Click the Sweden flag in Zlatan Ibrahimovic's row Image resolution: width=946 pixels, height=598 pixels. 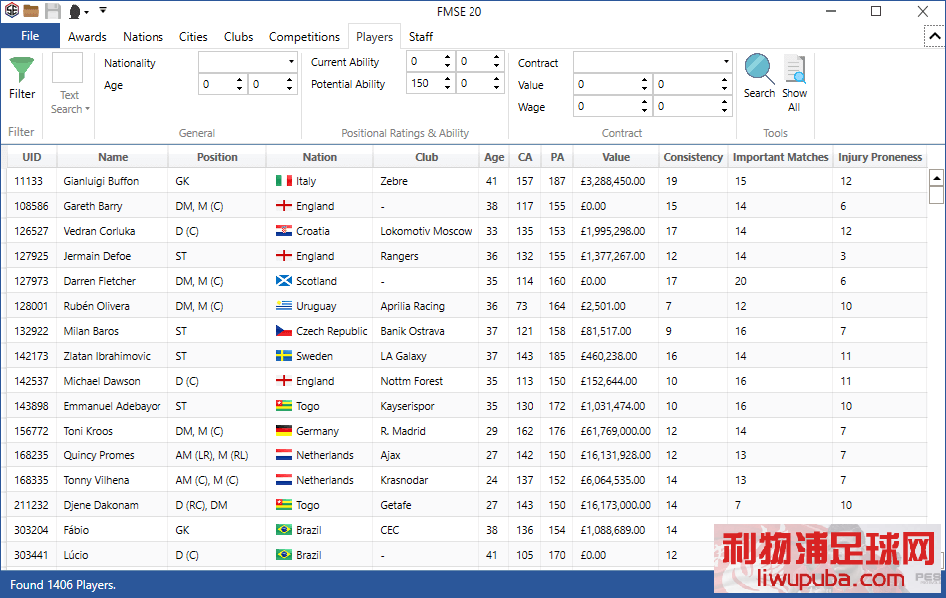284,356
